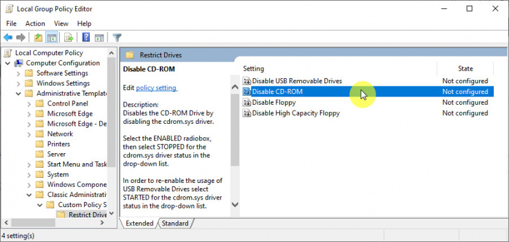Click the Computer Configuration computer icon
509x242 pixels.
pos(19,63)
